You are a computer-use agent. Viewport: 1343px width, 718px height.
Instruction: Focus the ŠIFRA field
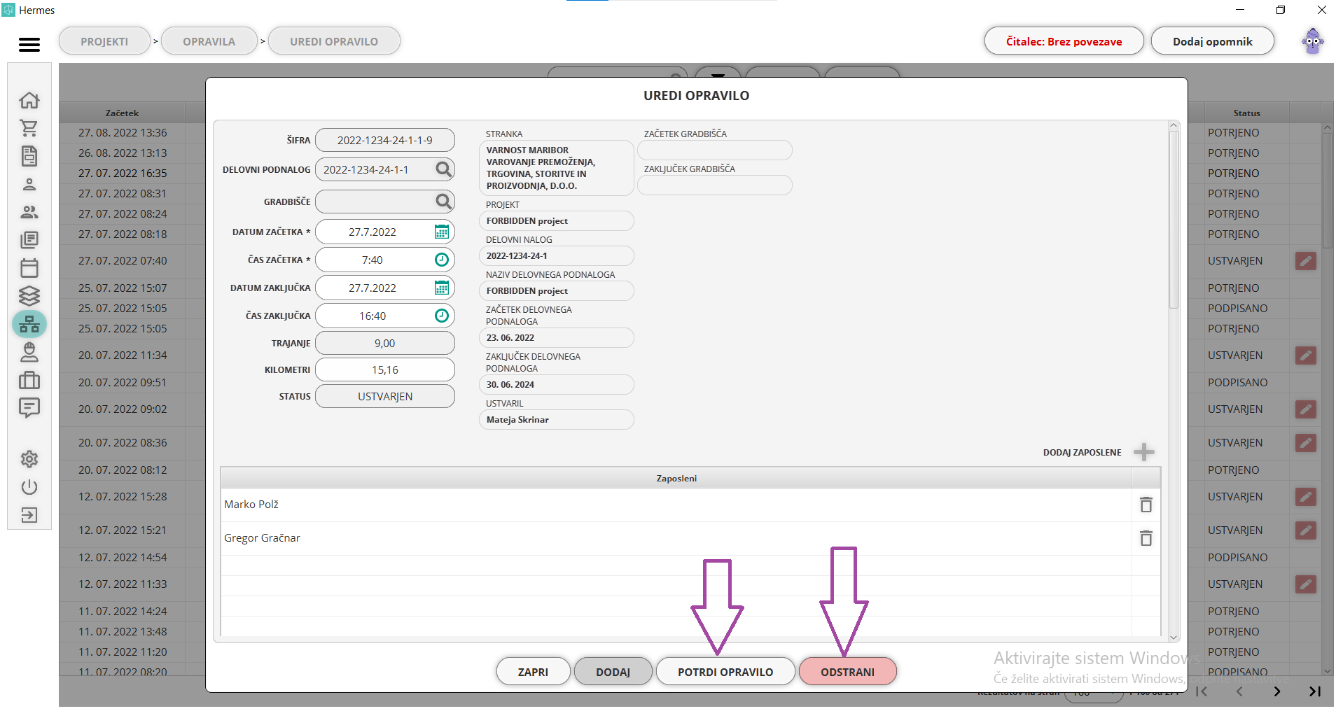[x=385, y=140]
